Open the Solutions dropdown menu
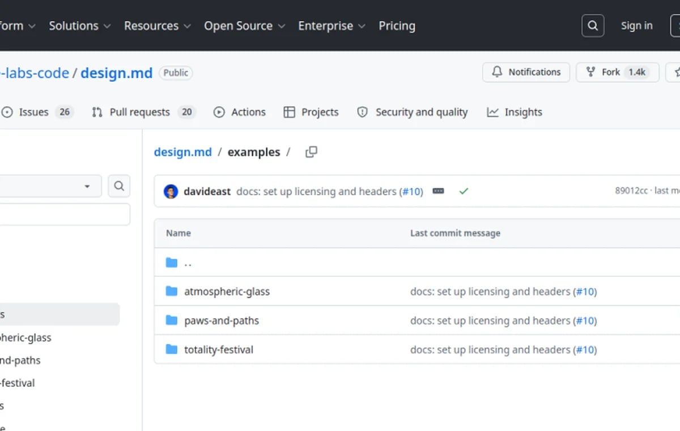 coord(79,26)
